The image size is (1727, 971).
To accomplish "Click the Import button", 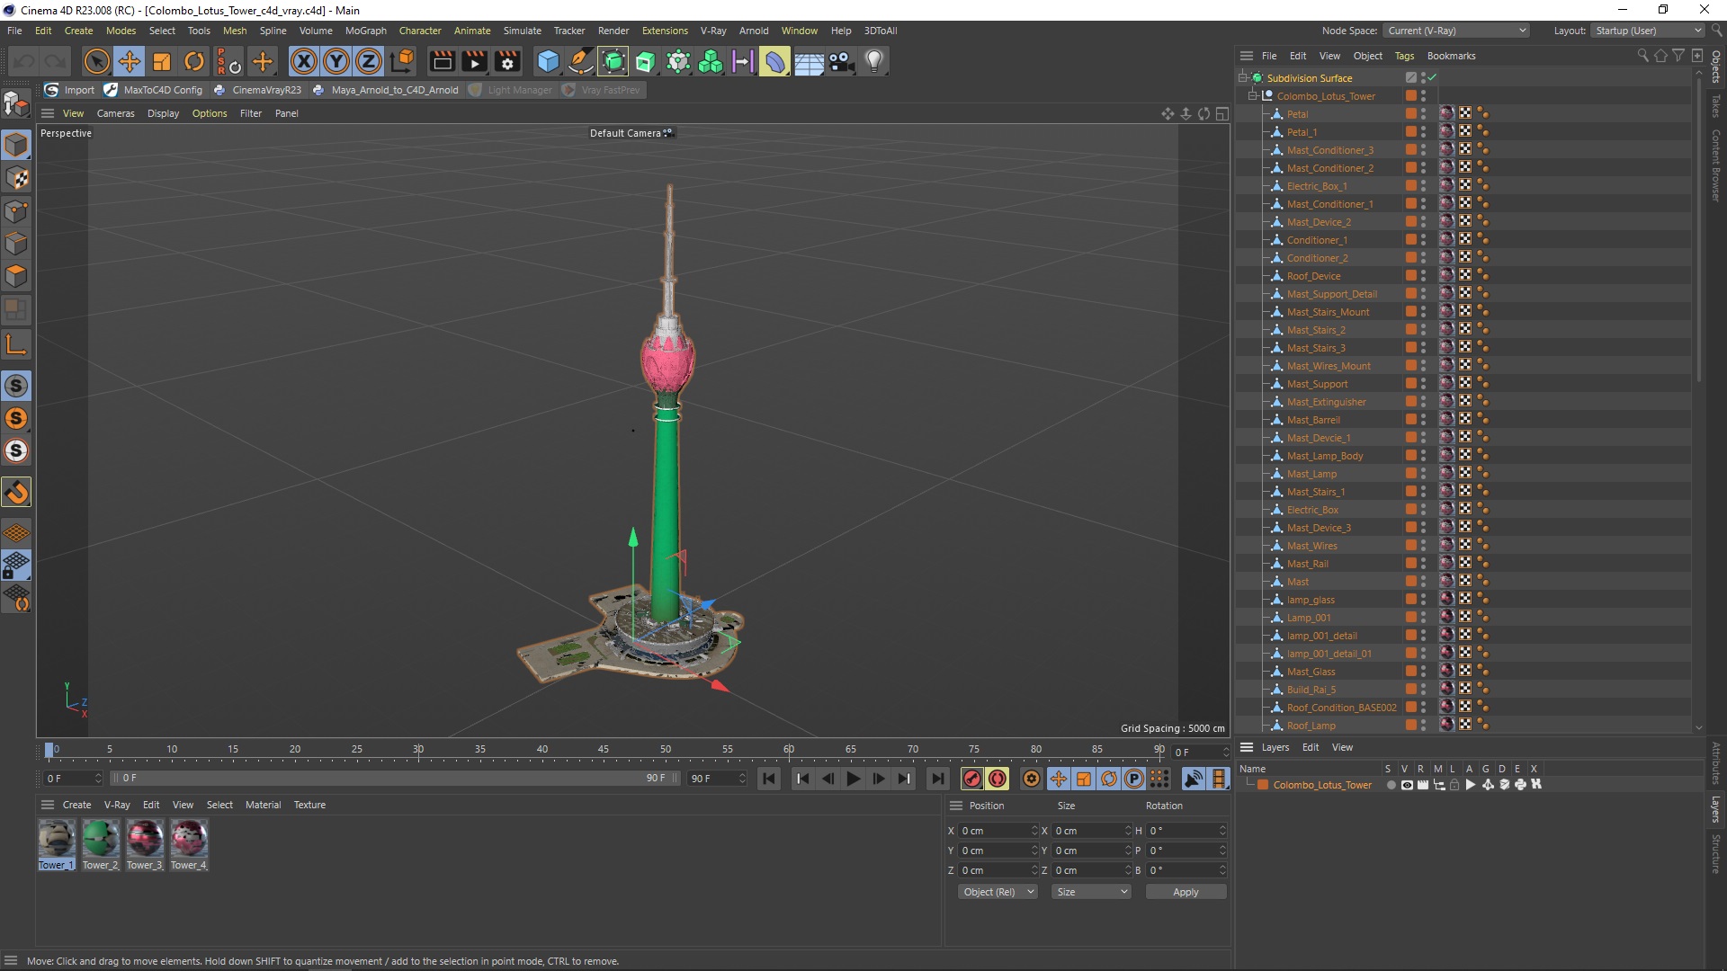I will click(70, 90).
